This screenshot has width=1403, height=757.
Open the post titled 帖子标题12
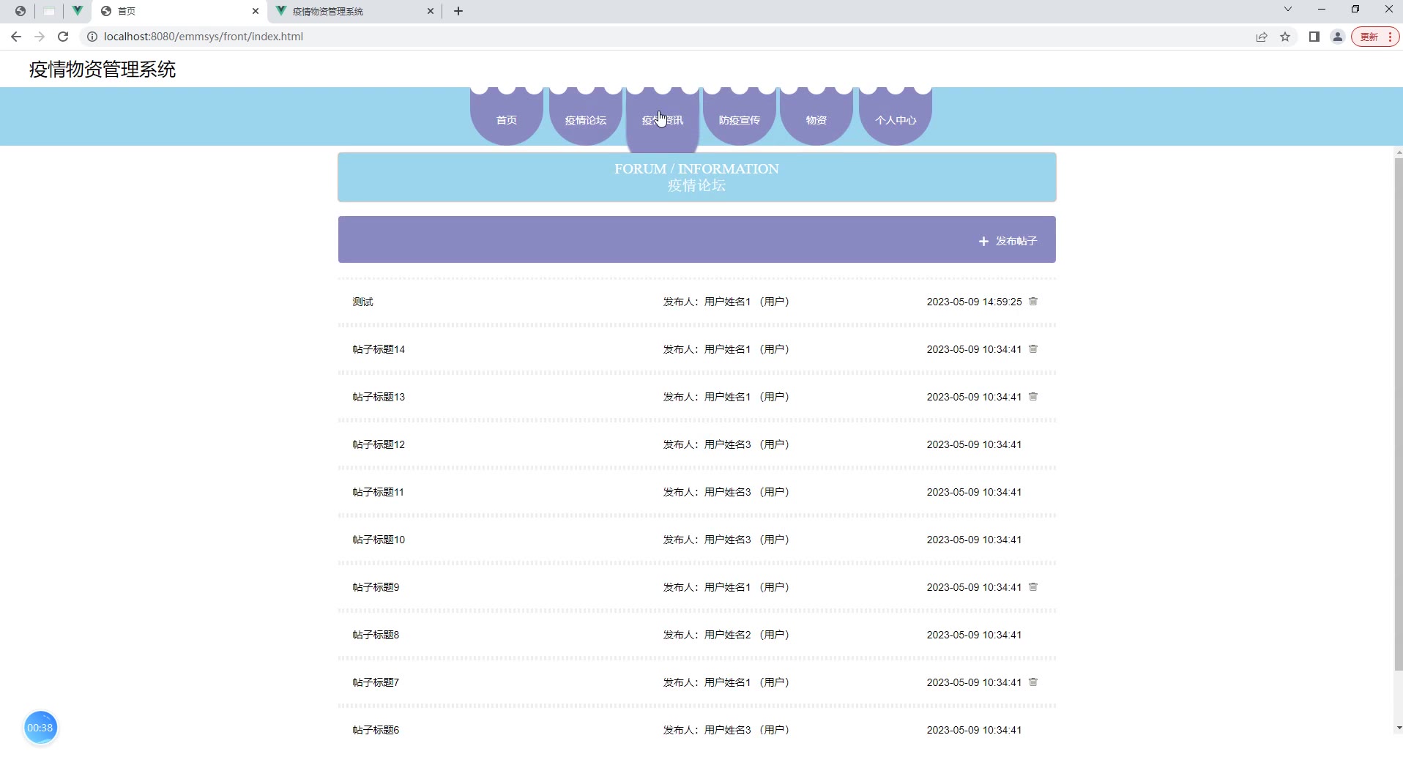(379, 444)
